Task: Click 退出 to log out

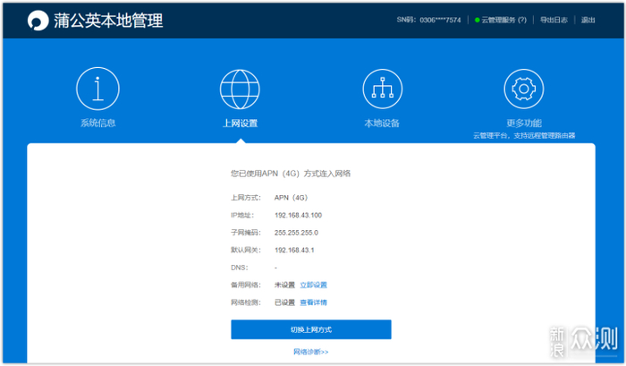Action: (x=588, y=20)
